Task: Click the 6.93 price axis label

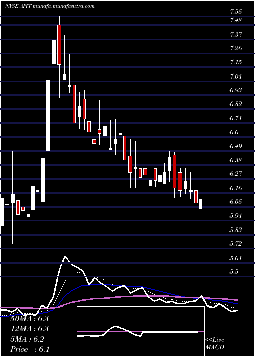Action: [x=236, y=90]
